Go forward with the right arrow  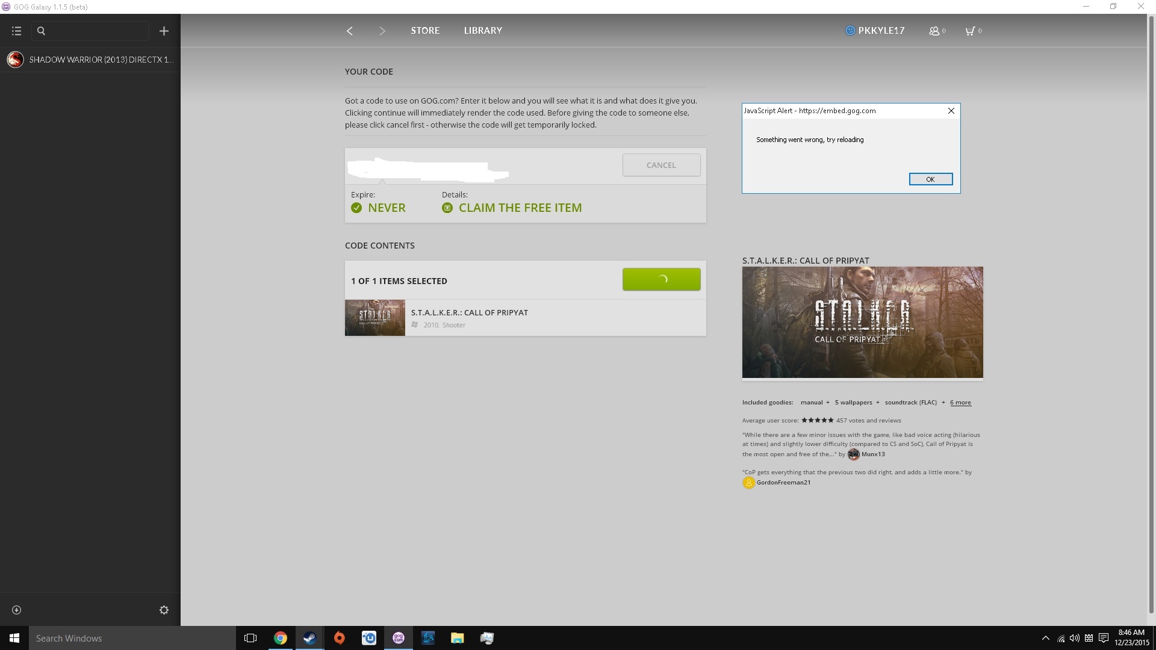coord(382,31)
